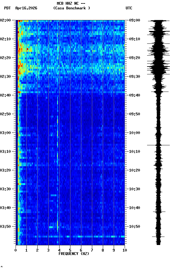Click the 09:50 UTC time label
172x270 pixels.
pos(135,114)
